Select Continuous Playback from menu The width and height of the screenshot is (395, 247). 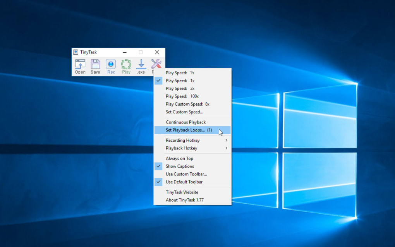point(186,122)
